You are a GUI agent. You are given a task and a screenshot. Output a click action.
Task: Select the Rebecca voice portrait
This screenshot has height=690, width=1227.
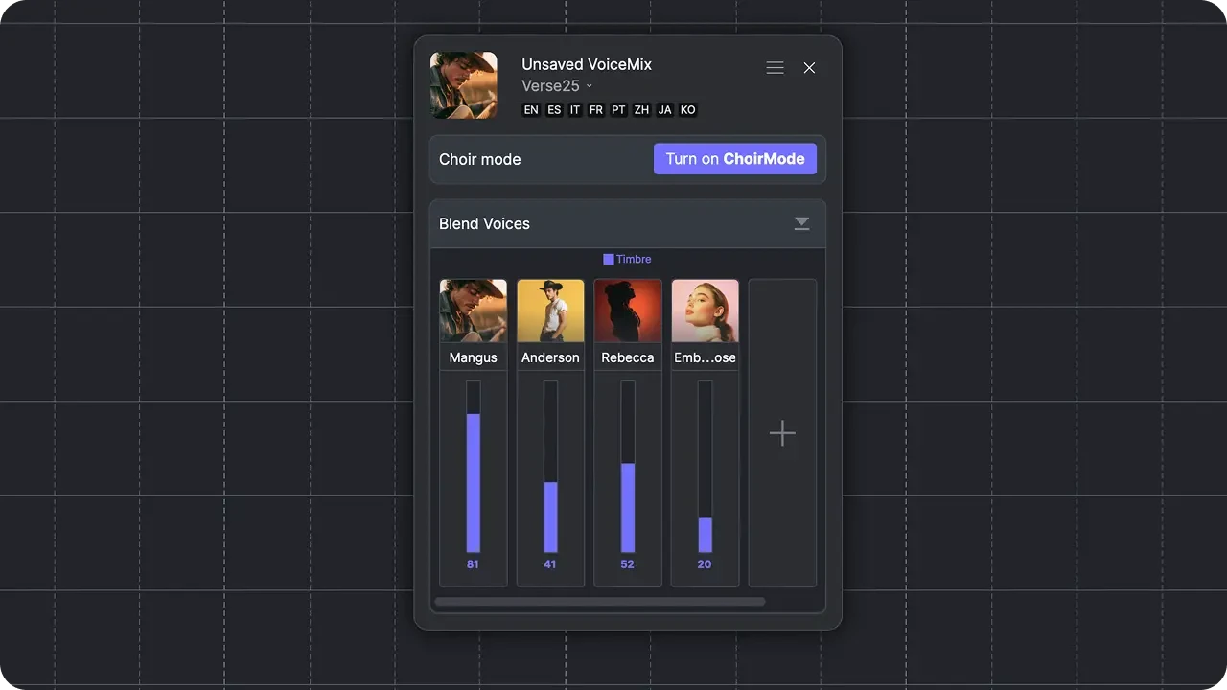pyautogui.click(x=628, y=310)
